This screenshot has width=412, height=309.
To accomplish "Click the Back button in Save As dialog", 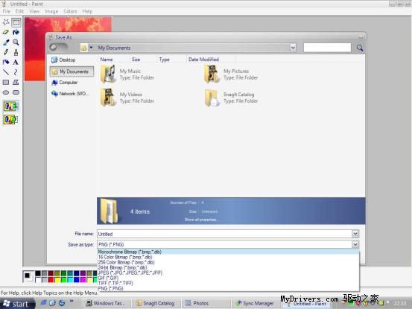I will click(54, 47).
